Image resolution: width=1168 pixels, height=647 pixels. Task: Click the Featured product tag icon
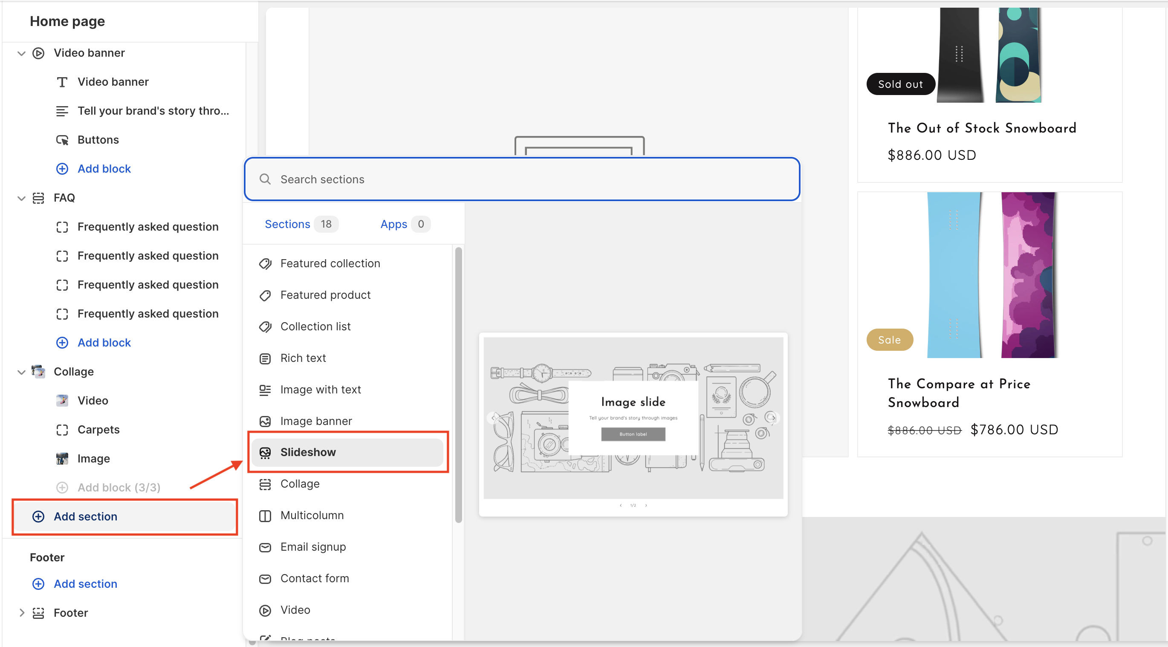click(x=265, y=295)
